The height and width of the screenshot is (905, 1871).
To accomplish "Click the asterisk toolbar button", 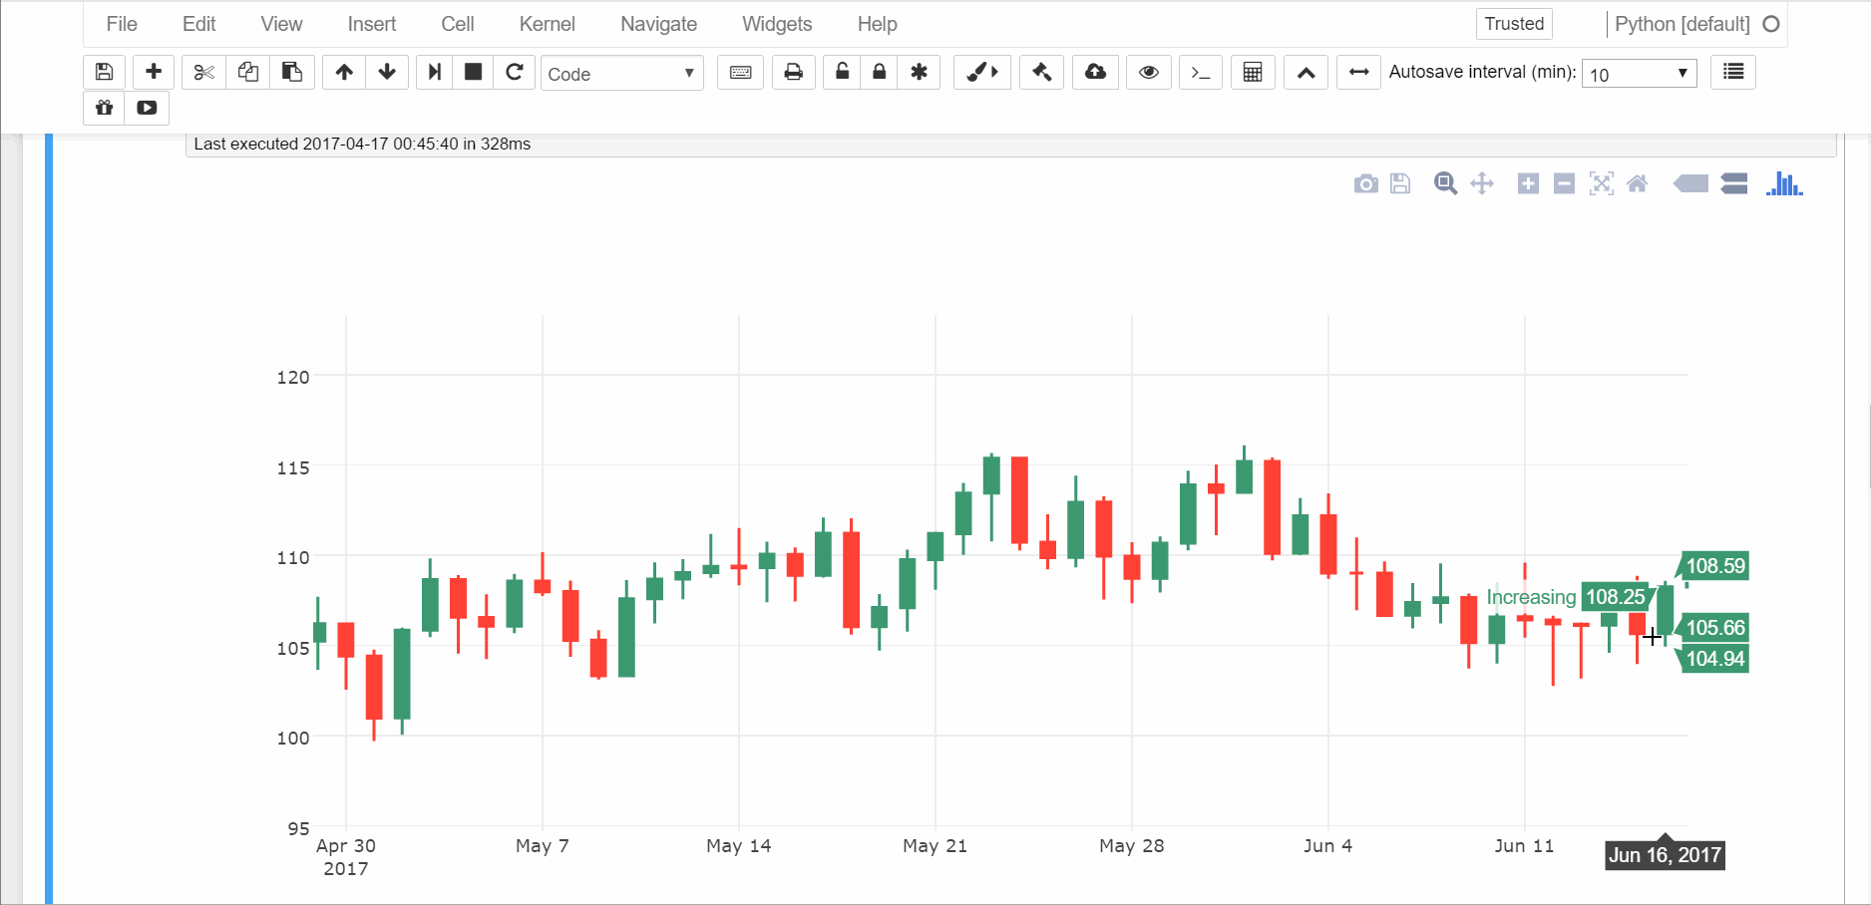I will [920, 72].
